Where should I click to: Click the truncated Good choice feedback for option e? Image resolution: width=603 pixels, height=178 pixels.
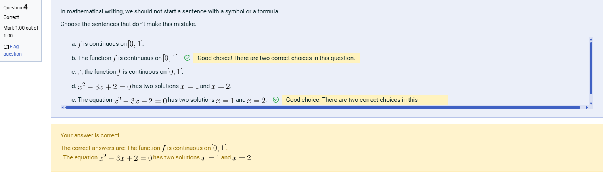coord(365,100)
